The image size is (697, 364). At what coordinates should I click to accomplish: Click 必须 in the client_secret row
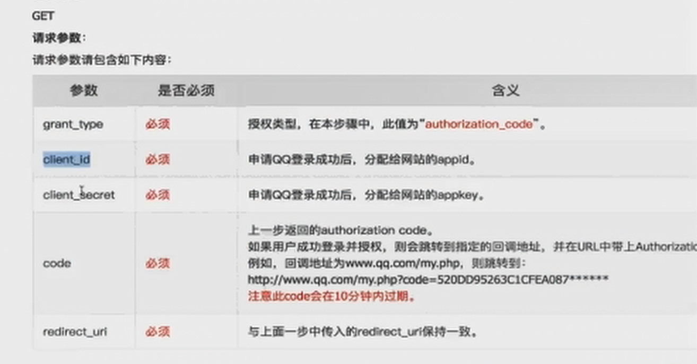158,195
